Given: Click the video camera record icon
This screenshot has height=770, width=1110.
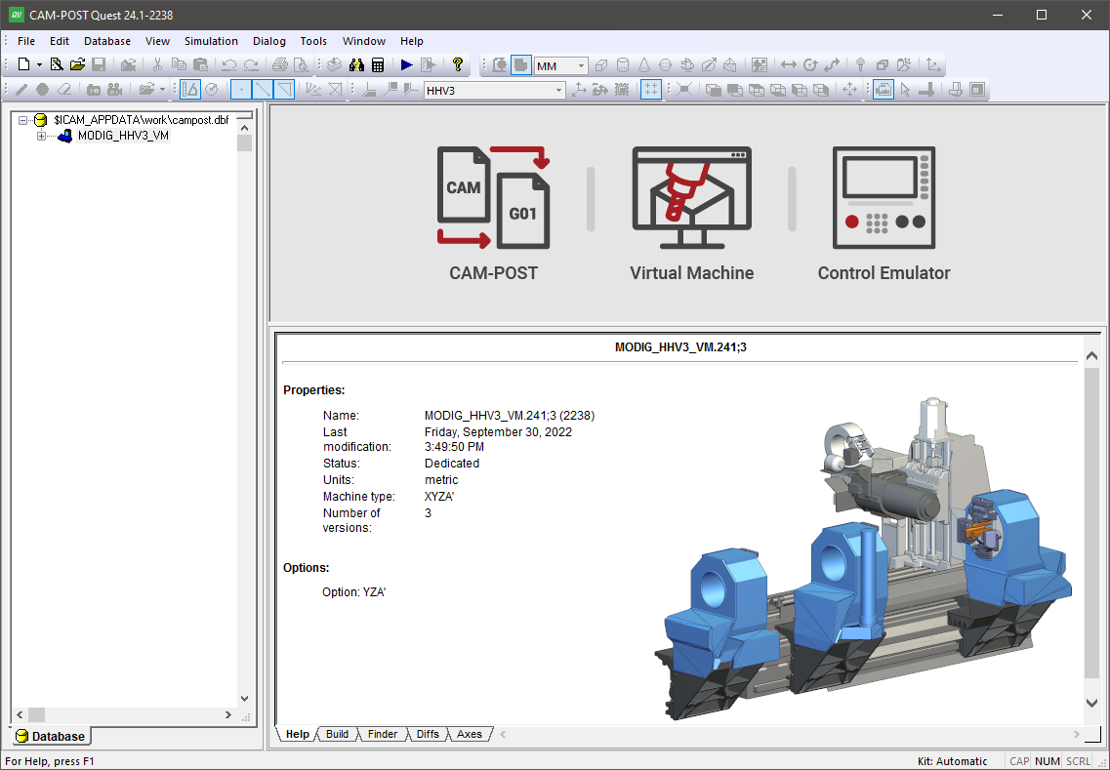Looking at the screenshot, I should (114, 89).
